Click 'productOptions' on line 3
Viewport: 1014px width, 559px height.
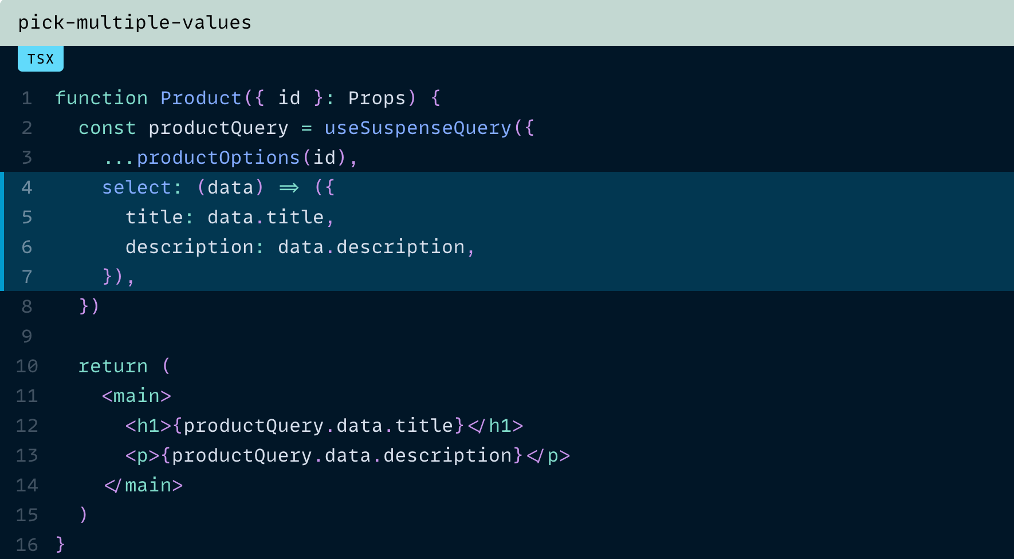click(x=218, y=158)
